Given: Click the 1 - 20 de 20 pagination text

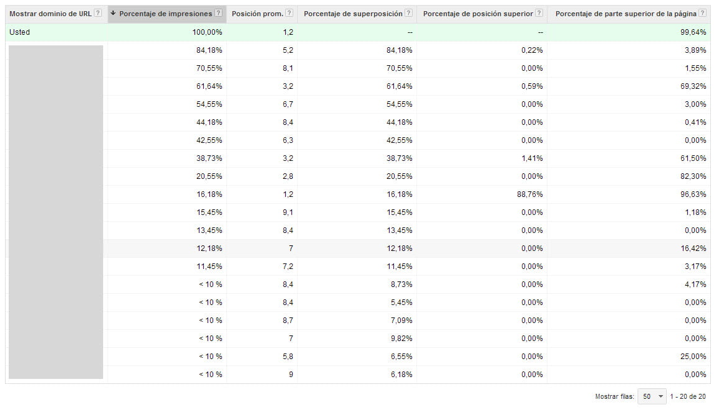Looking at the screenshot, I should tap(687, 396).
